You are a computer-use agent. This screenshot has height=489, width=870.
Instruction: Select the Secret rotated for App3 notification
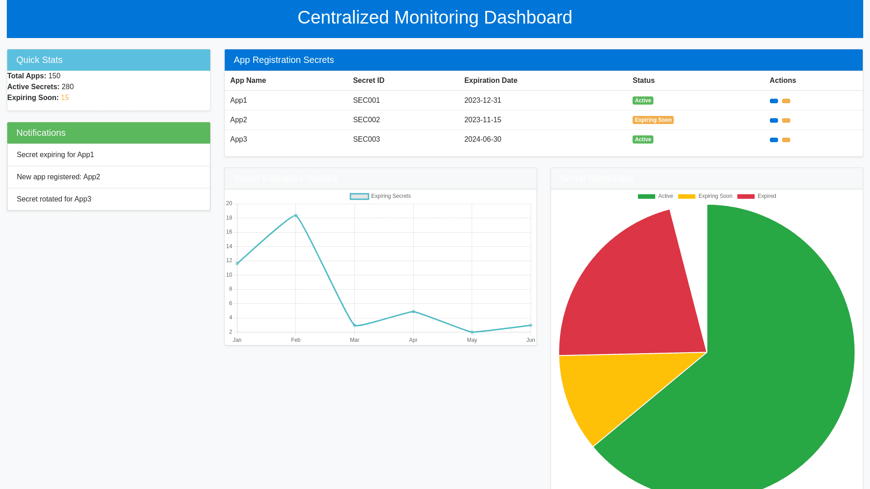point(54,199)
